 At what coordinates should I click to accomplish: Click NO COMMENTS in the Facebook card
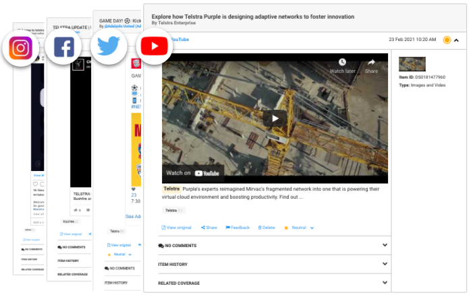point(72,247)
